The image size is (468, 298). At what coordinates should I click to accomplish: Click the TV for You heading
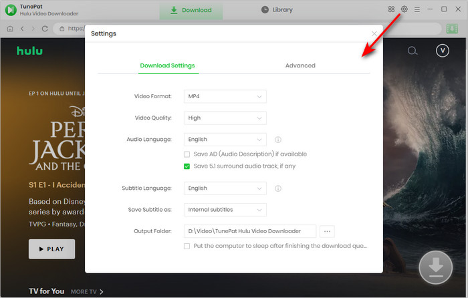point(47,291)
